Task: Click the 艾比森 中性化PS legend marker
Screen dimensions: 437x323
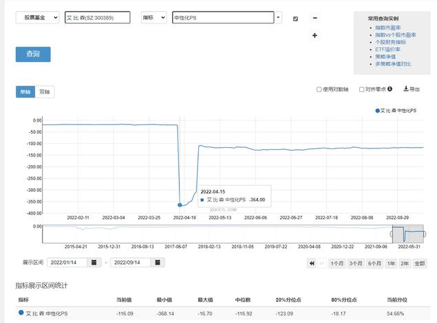Action: (378, 110)
